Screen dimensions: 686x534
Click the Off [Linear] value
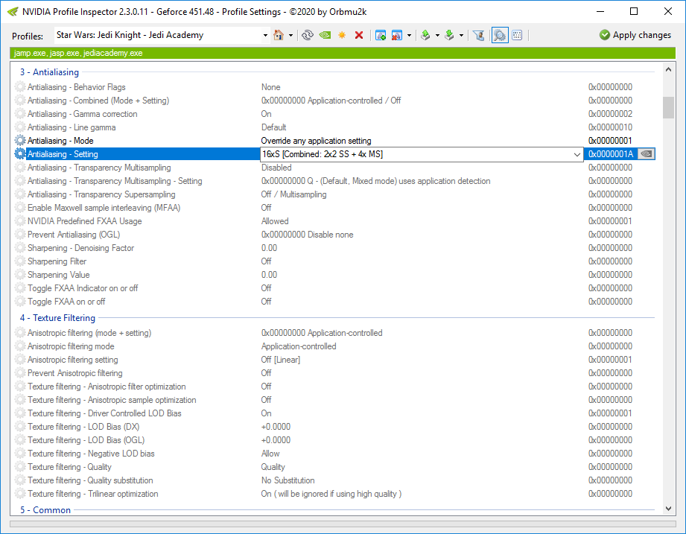(x=281, y=360)
